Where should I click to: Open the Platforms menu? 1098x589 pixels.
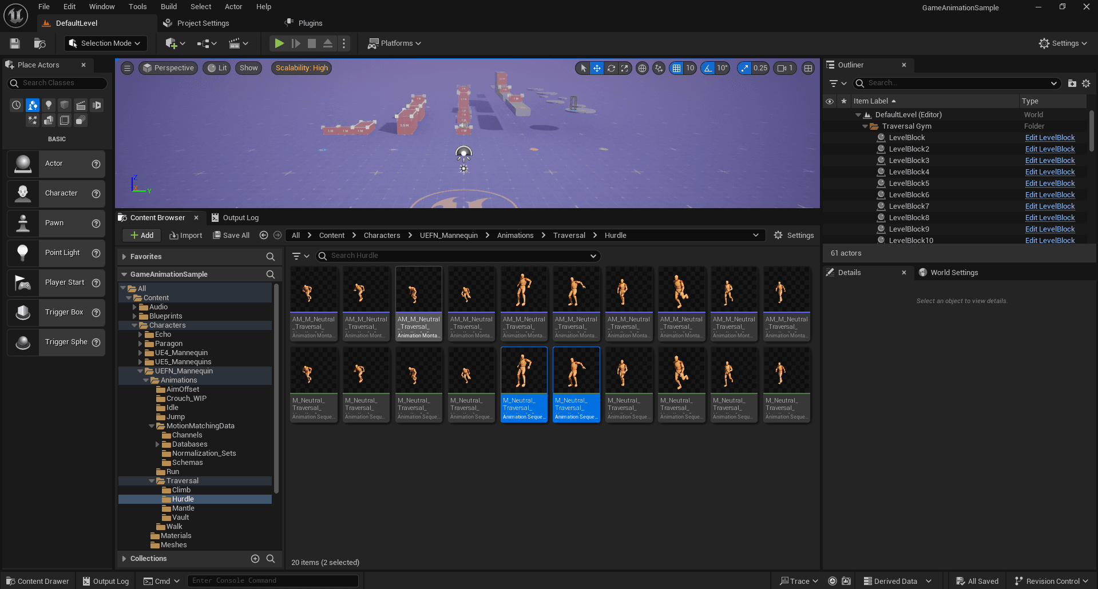(394, 43)
